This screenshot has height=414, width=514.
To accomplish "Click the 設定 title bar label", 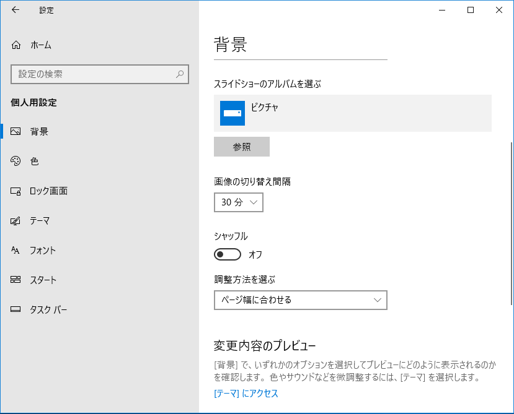I will (x=46, y=10).
